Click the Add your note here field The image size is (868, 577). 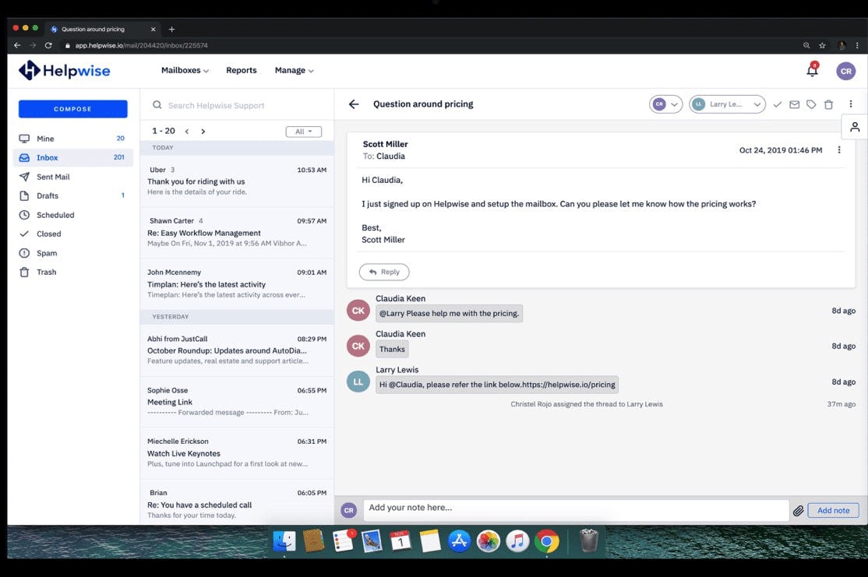pos(576,510)
